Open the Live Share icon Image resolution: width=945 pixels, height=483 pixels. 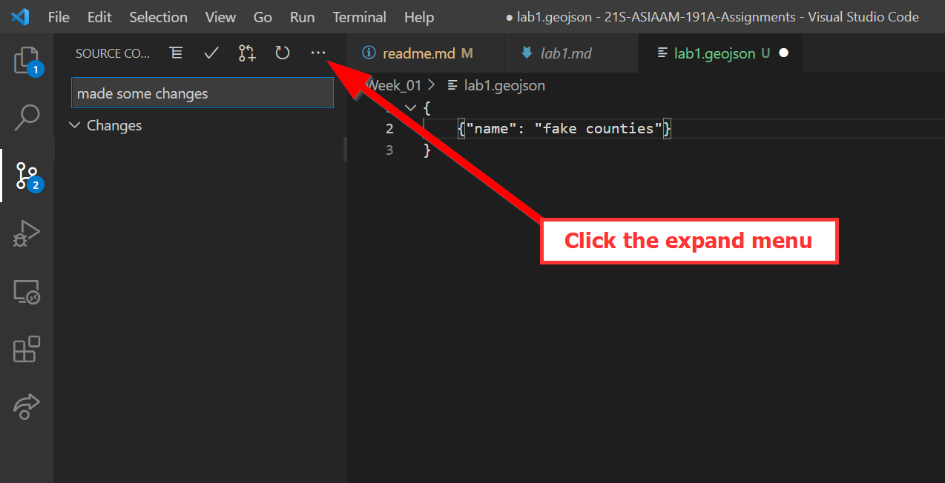click(27, 407)
